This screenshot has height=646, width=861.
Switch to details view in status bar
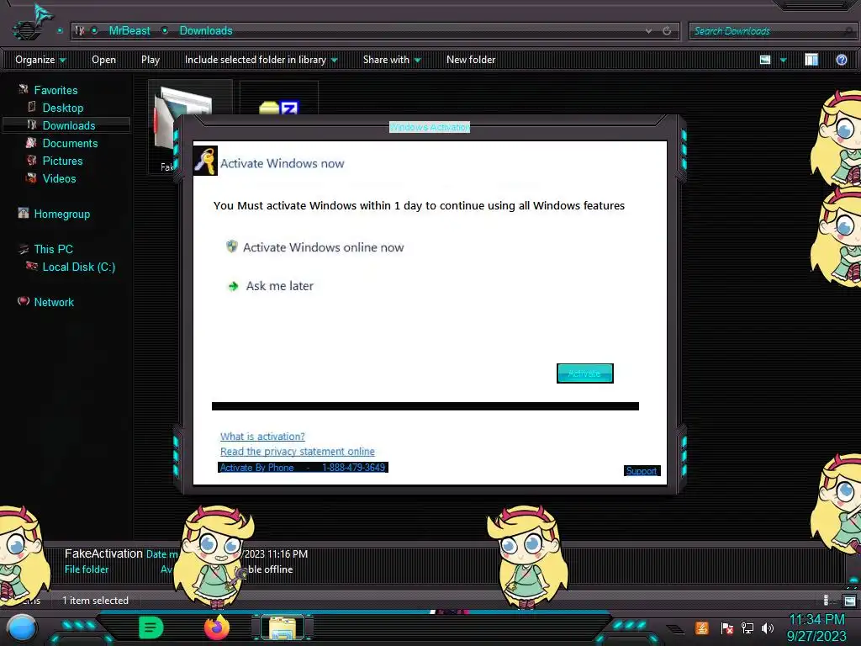[826, 601]
